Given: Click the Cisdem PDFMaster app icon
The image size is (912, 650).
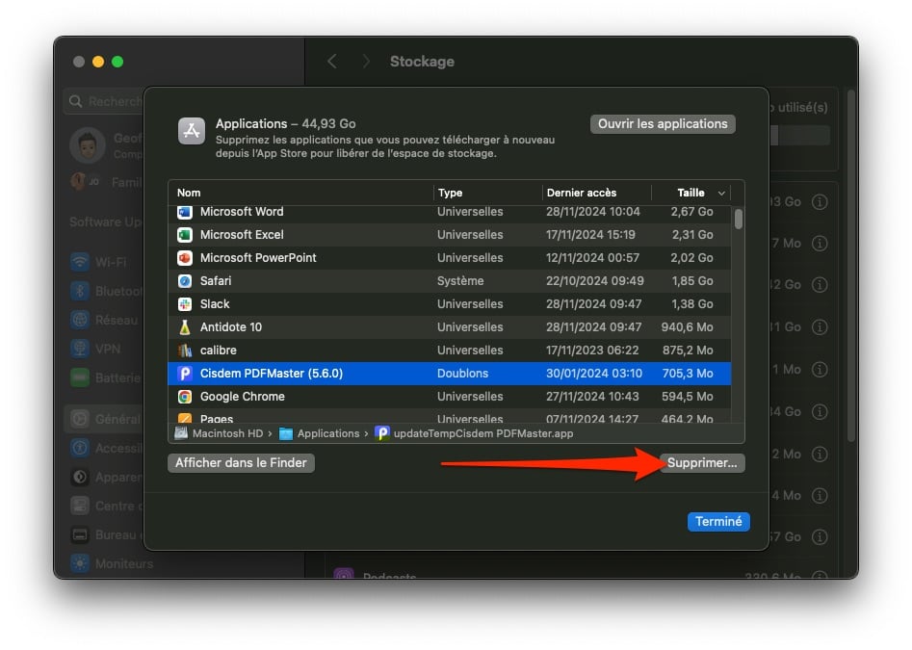Looking at the screenshot, I should click(x=184, y=374).
